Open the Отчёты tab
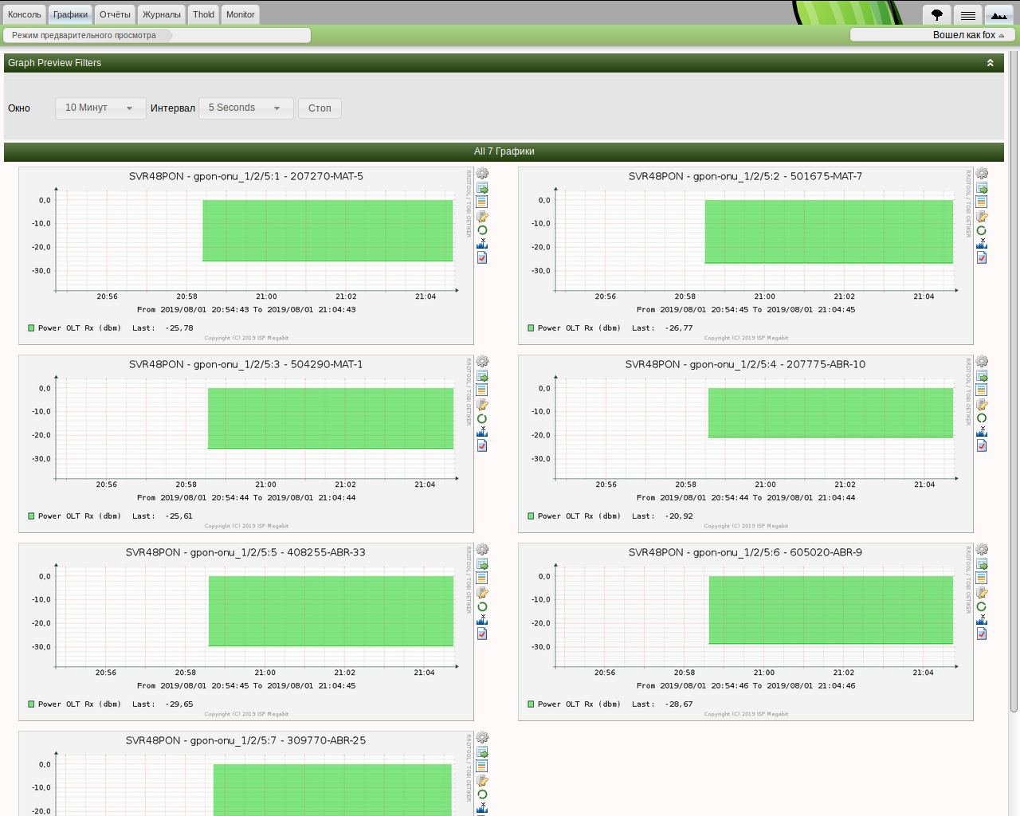This screenshot has height=816, width=1020. 116,14
